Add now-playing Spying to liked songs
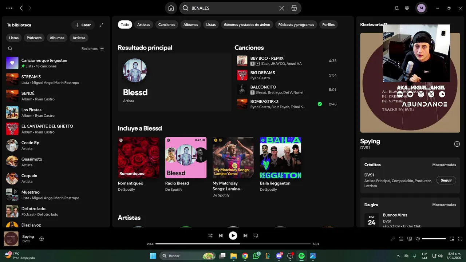This screenshot has width=466, height=262. click(x=42, y=239)
